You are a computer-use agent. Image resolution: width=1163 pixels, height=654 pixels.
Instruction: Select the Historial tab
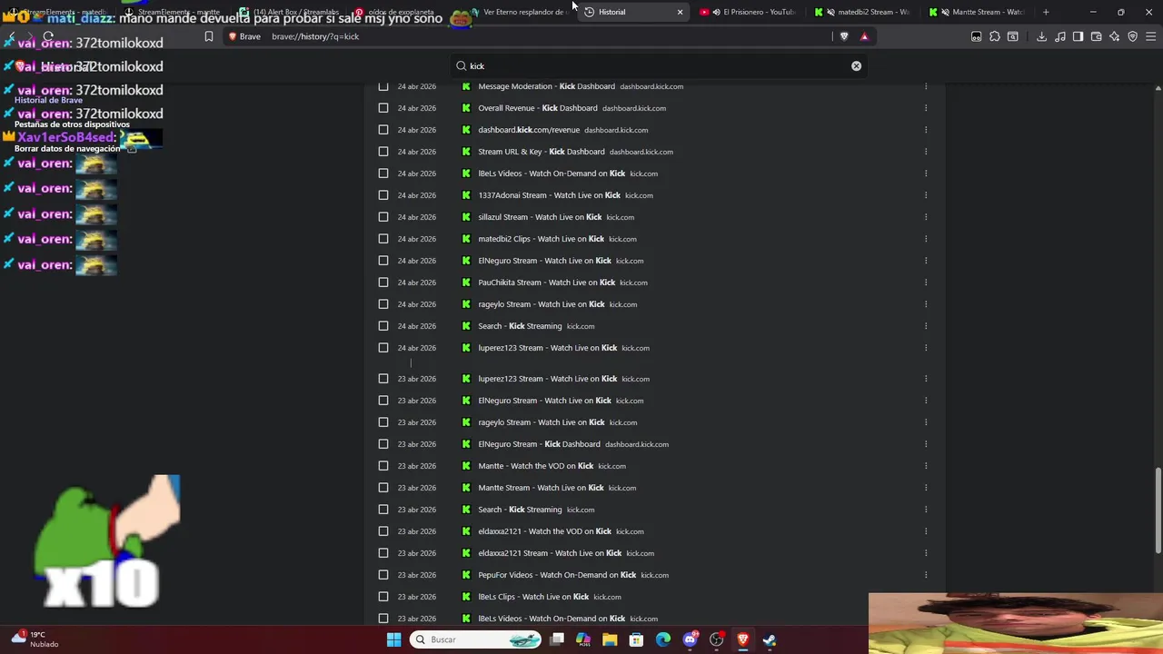pos(633,12)
